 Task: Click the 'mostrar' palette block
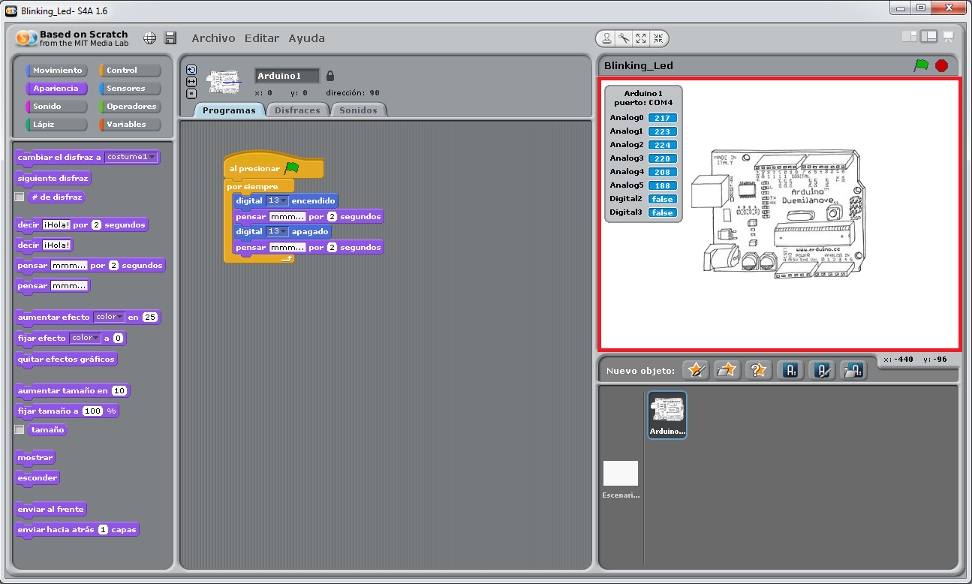pos(35,457)
